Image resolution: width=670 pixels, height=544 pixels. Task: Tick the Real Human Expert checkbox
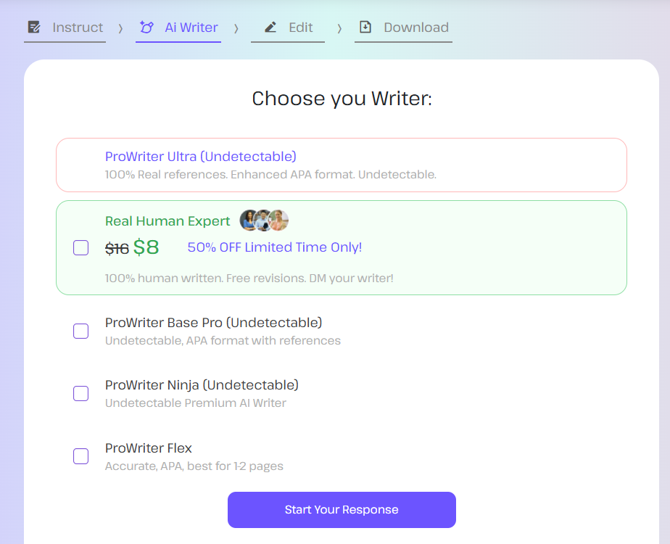(x=81, y=248)
